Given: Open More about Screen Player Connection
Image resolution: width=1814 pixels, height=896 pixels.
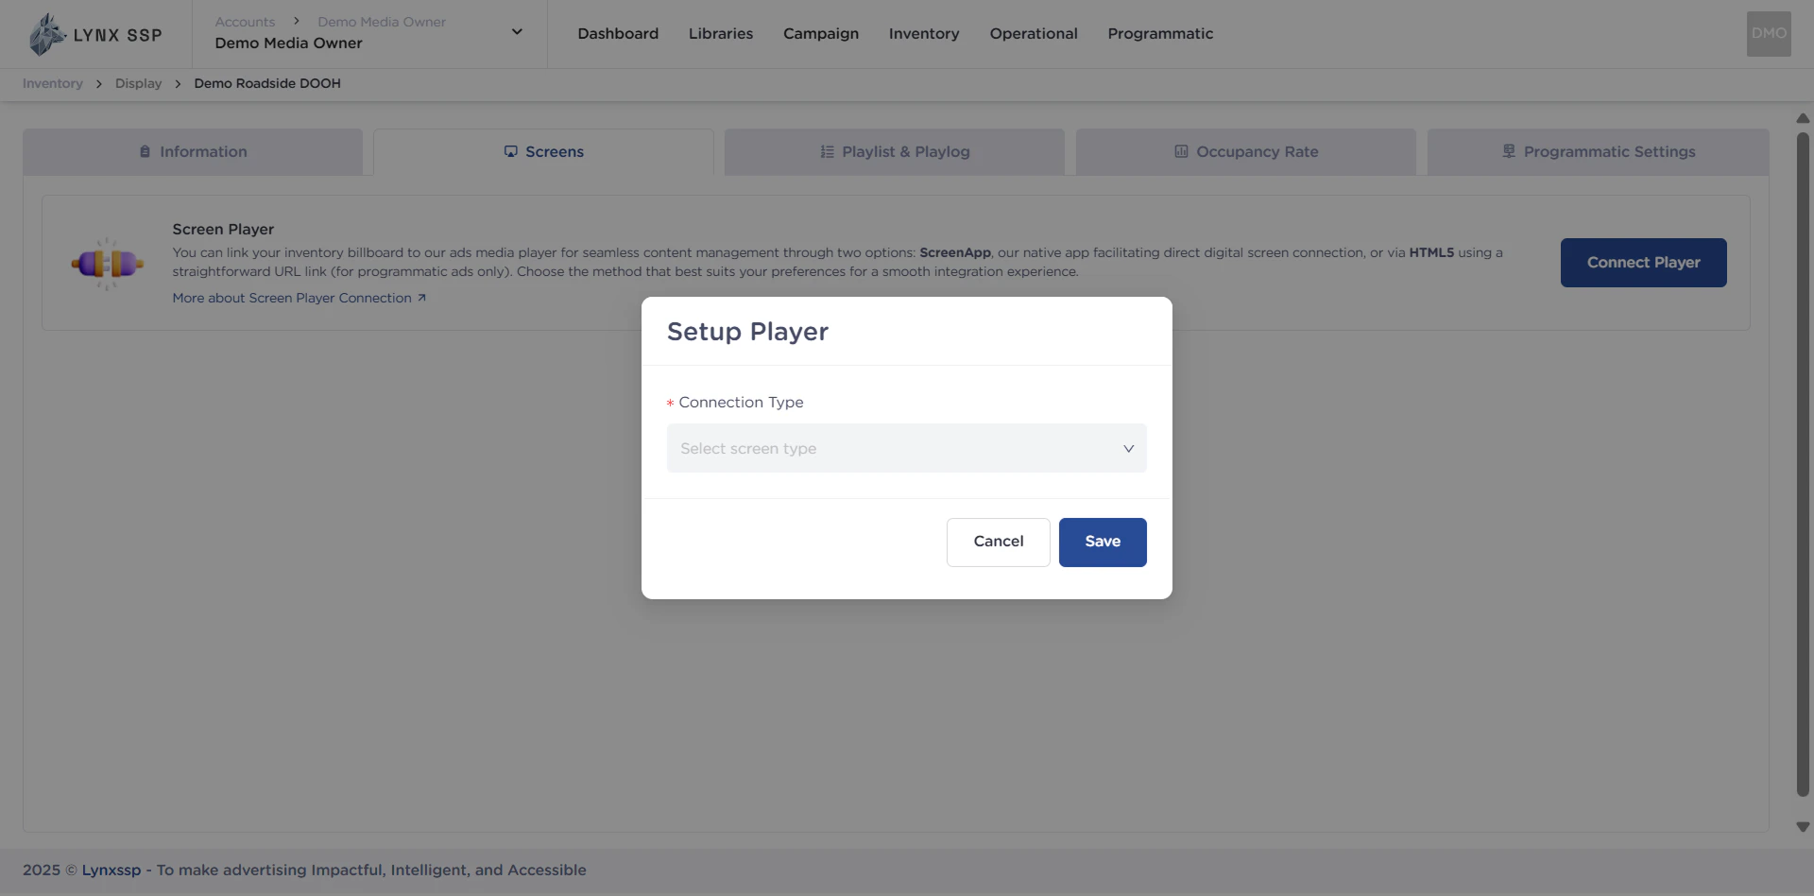Looking at the screenshot, I should 291,297.
